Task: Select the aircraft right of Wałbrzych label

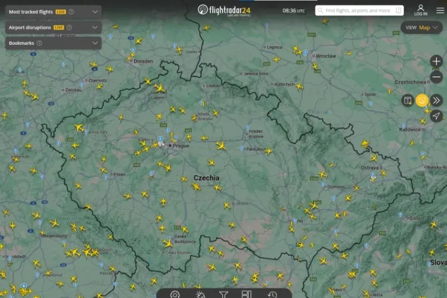Action: tap(299, 86)
